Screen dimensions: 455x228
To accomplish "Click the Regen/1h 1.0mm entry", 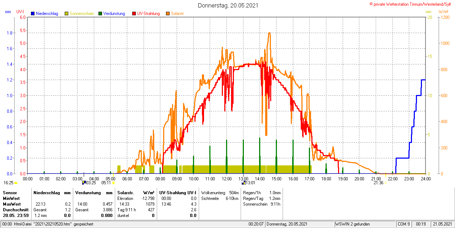I will 262,192.
